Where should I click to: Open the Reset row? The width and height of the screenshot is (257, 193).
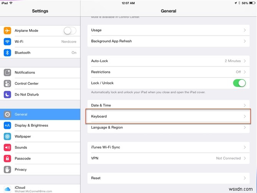(168, 178)
